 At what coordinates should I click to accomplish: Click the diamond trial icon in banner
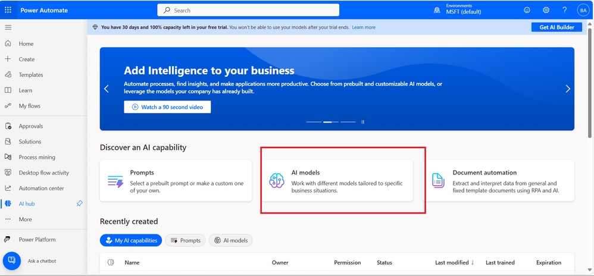click(x=95, y=27)
